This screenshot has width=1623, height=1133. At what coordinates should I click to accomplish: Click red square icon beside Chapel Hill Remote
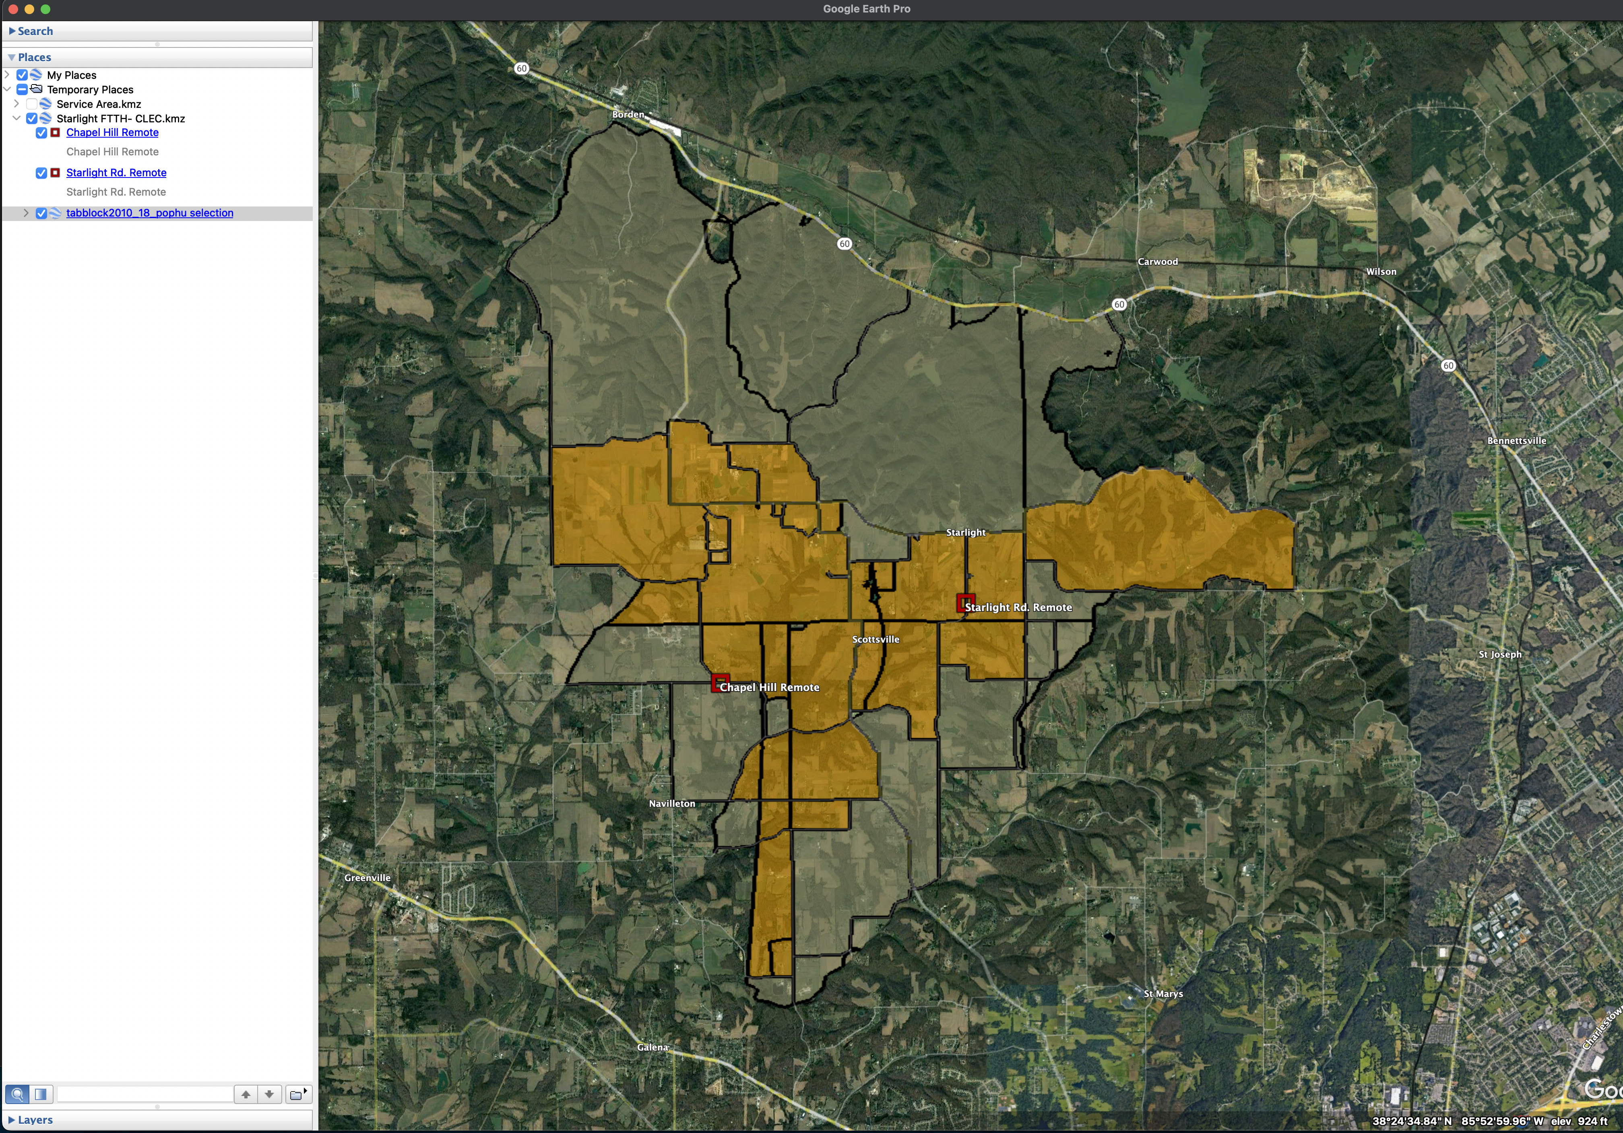pos(55,132)
